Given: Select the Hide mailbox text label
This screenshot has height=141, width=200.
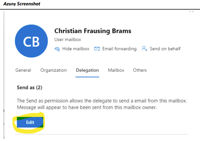Looking at the screenshot, I should click(x=76, y=49).
